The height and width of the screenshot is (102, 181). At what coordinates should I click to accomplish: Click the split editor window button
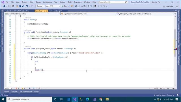coord(175,14)
